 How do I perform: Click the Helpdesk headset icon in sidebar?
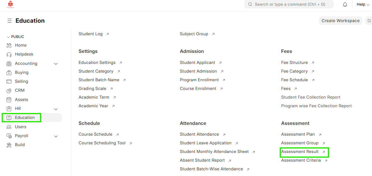[9, 54]
